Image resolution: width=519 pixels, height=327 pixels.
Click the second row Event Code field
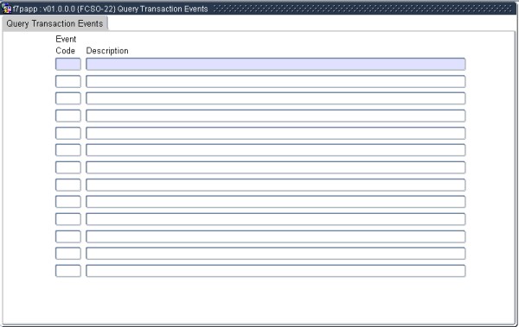[68, 81]
